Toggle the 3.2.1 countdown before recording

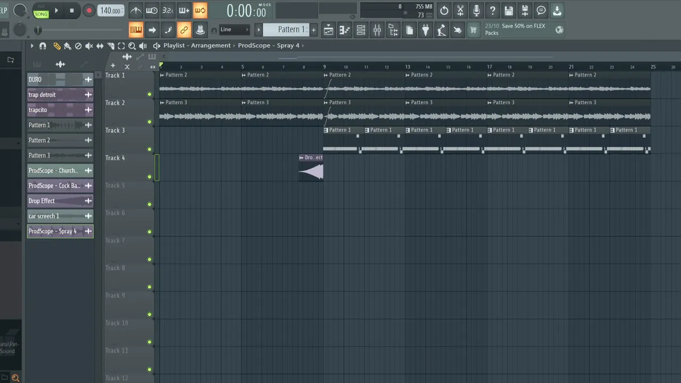(168, 10)
